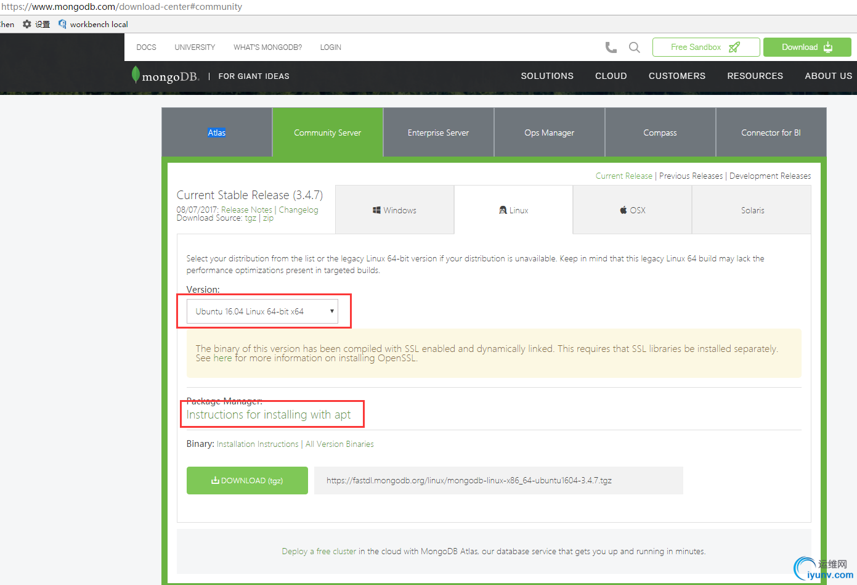Select the Linux platform tab
This screenshot has height=585, width=857.
coord(514,210)
